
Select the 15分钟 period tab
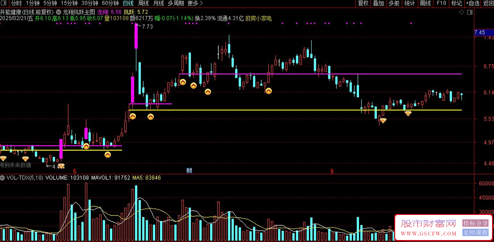point(69,3)
